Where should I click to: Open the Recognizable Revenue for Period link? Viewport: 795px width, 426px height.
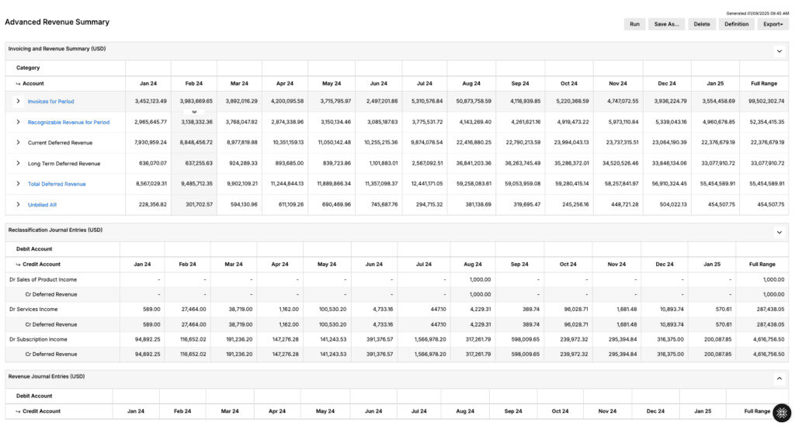tap(68, 122)
